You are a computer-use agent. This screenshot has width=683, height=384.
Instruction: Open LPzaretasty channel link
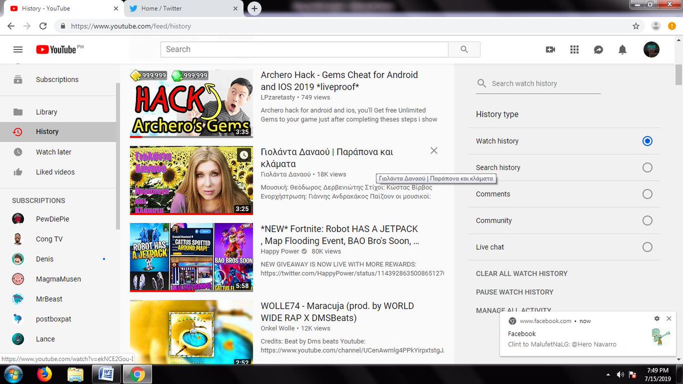278,98
